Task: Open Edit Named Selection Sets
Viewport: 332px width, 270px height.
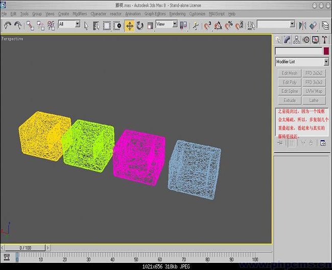Action: [x=251, y=26]
